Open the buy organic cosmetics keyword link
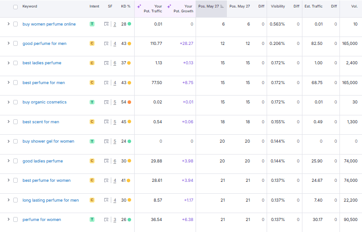This screenshot has width=362, height=232. (45, 102)
